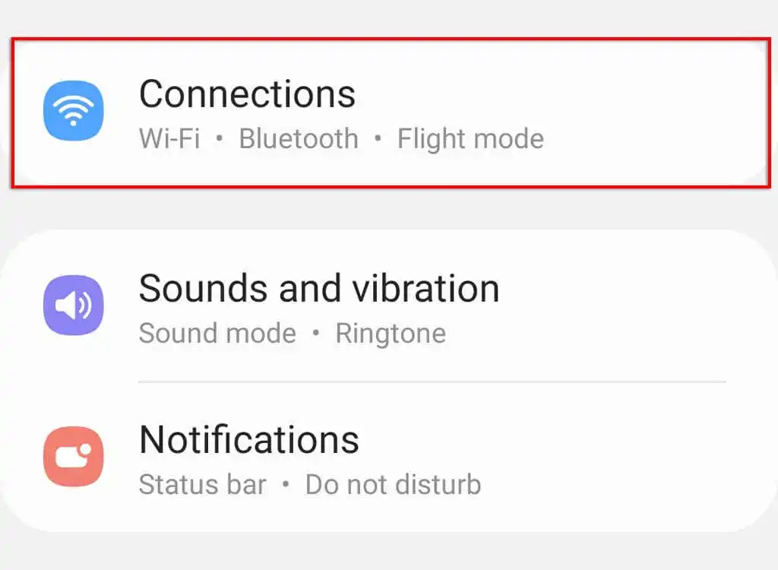Open Sounds and vibration settings
This screenshot has height=570, width=778.
coord(319,288)
